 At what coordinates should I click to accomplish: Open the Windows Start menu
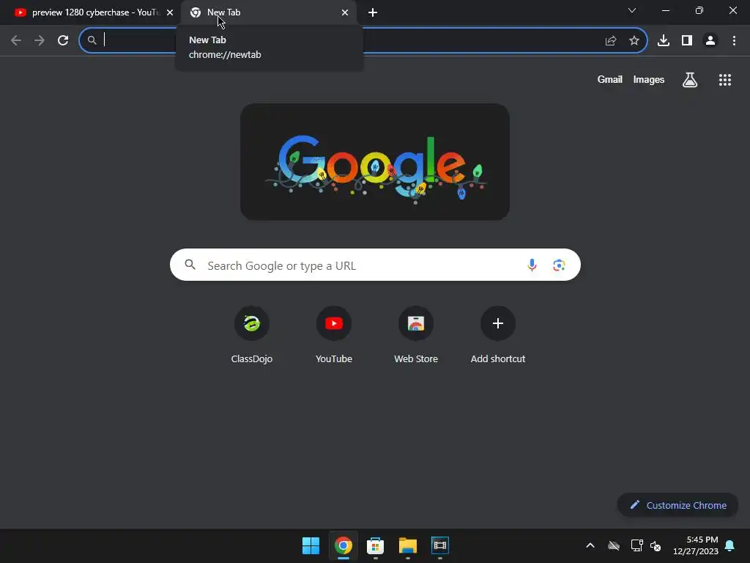click(311, 545)
